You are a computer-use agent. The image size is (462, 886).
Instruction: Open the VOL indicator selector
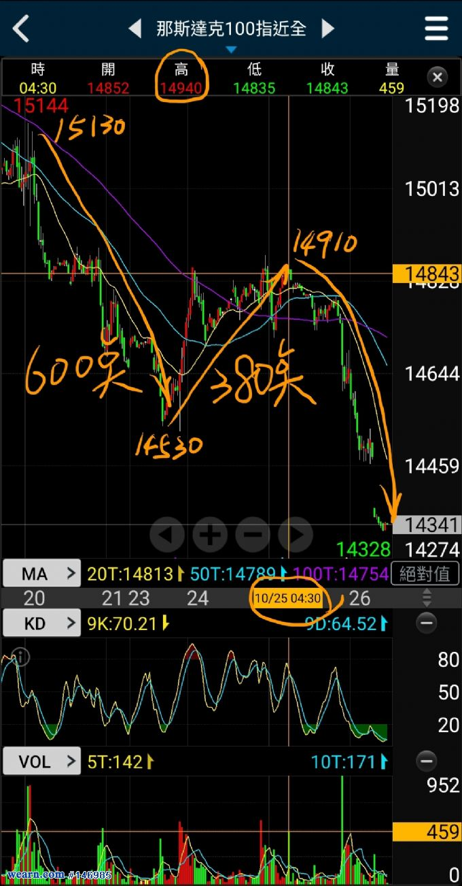click(x=41, y=761)
